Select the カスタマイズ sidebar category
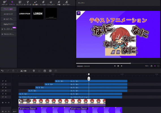 pos(8,14)
